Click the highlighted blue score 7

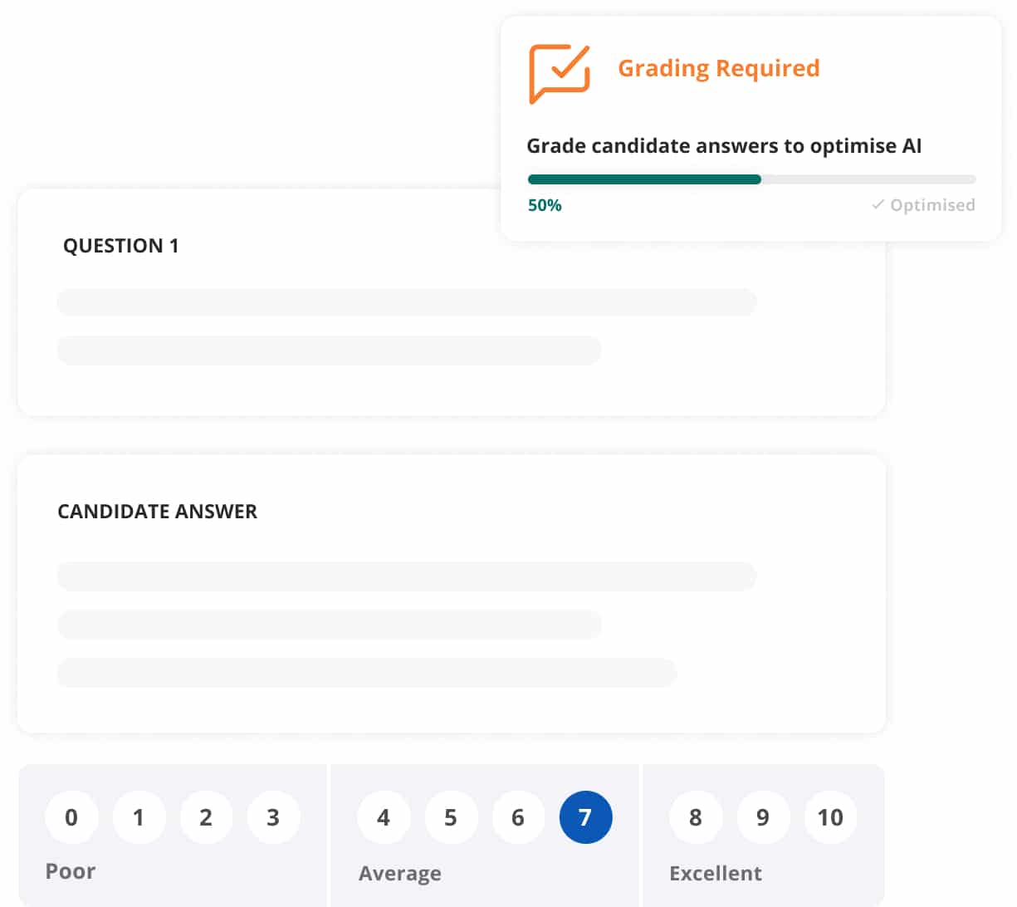(585, 817)
